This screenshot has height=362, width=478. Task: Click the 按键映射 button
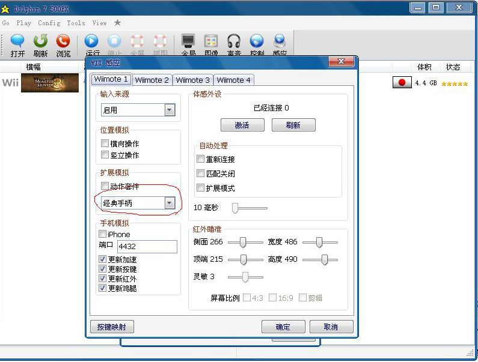click(x=112, y=327)
